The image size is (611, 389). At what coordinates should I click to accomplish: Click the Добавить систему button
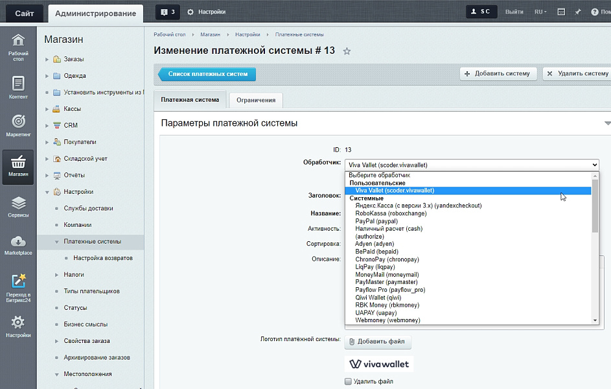[x=498, y=73]
